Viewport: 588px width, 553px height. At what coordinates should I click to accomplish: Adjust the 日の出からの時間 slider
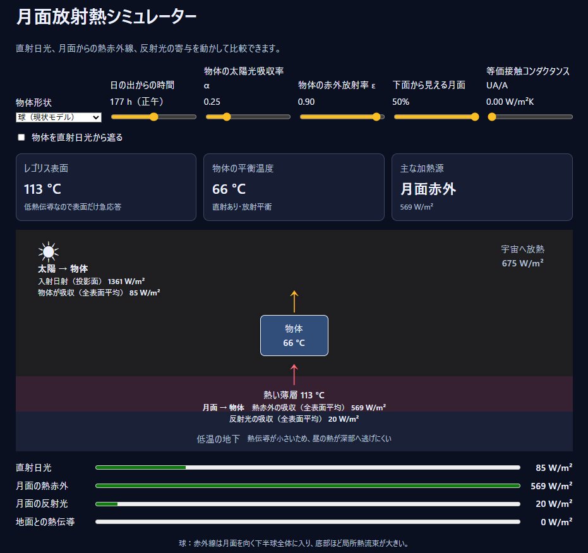153,117
